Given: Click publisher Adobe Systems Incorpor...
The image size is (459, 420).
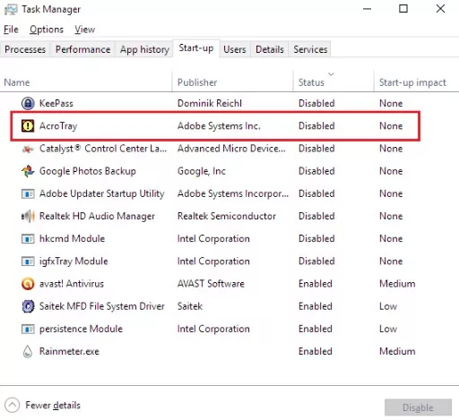Looking at the screenshot, I should click(x=233, y=193).
